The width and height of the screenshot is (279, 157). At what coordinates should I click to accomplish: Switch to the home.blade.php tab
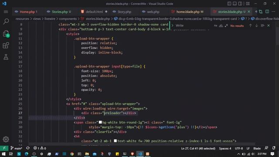(x=188, y=12)
